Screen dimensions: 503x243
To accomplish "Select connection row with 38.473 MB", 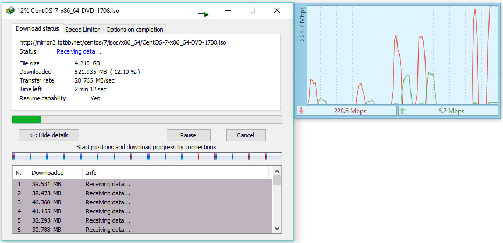I will click(142, 193).
